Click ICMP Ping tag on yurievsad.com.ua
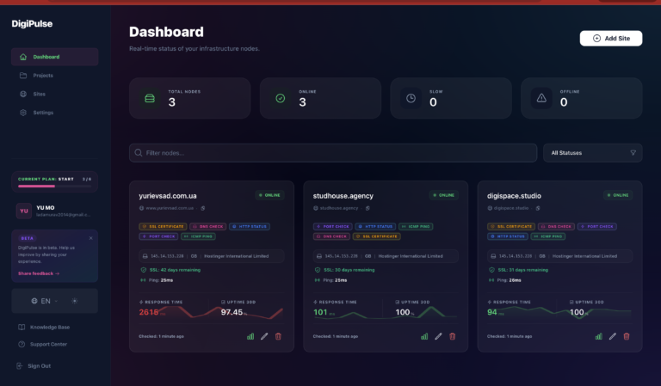 pyautogui.click(x=198, y=236)
